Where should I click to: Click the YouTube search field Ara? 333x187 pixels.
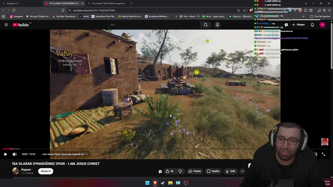coord(154,25)
